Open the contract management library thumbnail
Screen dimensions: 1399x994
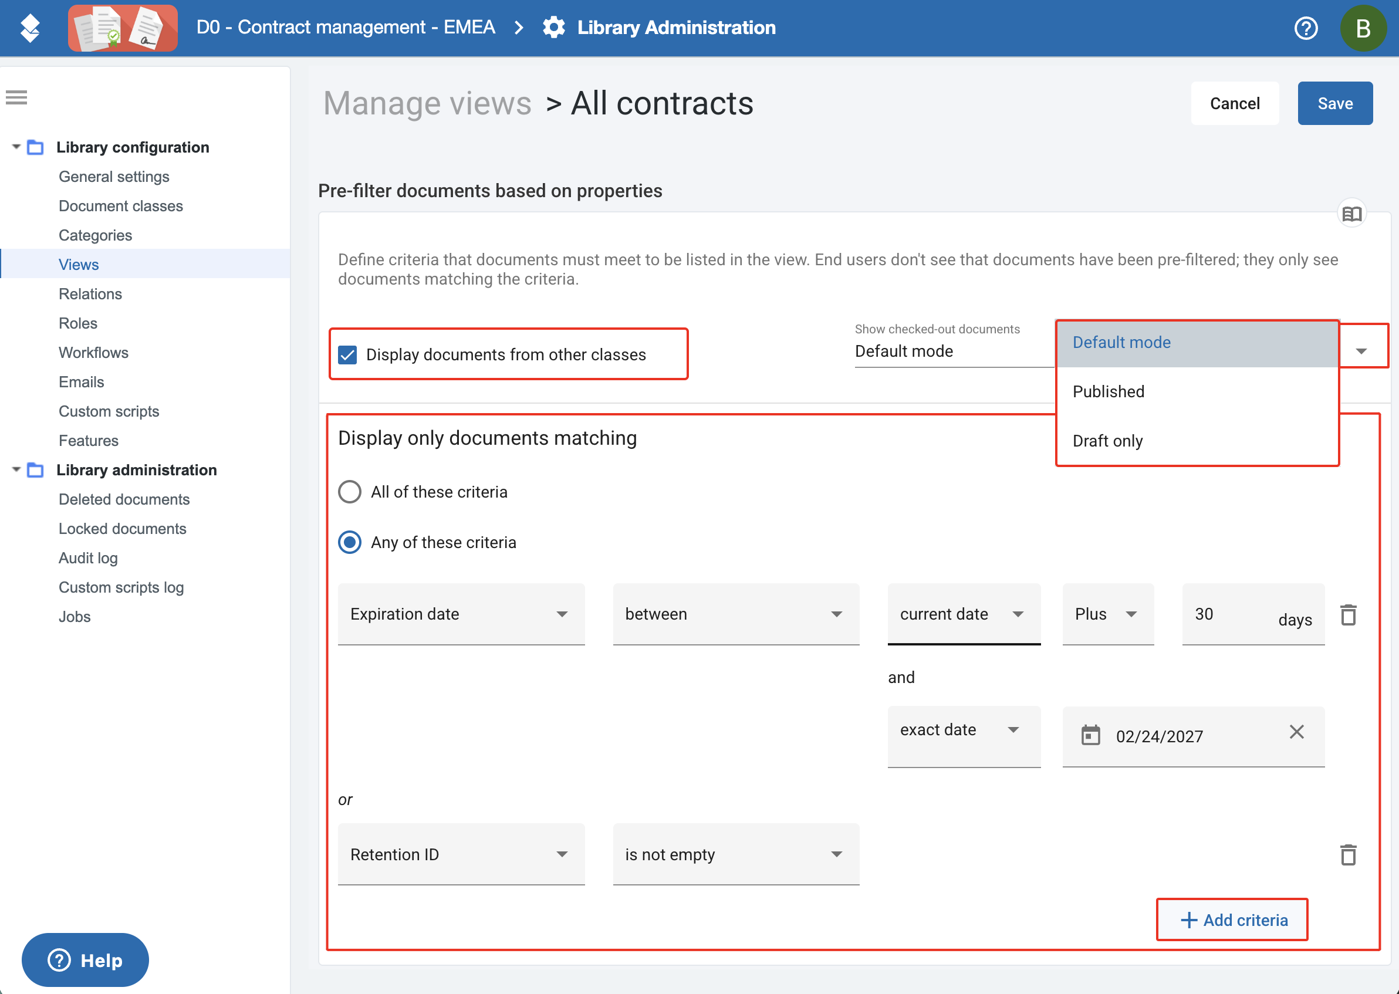pyautogui.click(x=123, y=28)
